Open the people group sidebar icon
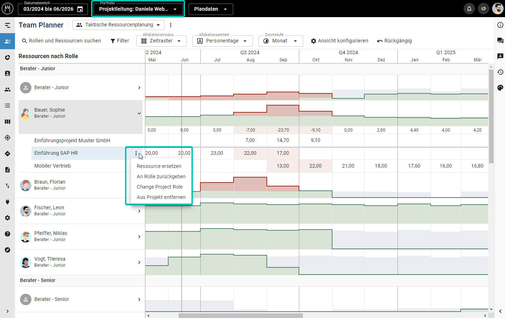Viewport: 505px width, 318px height. pyautogui.click(x=7, y=89)
